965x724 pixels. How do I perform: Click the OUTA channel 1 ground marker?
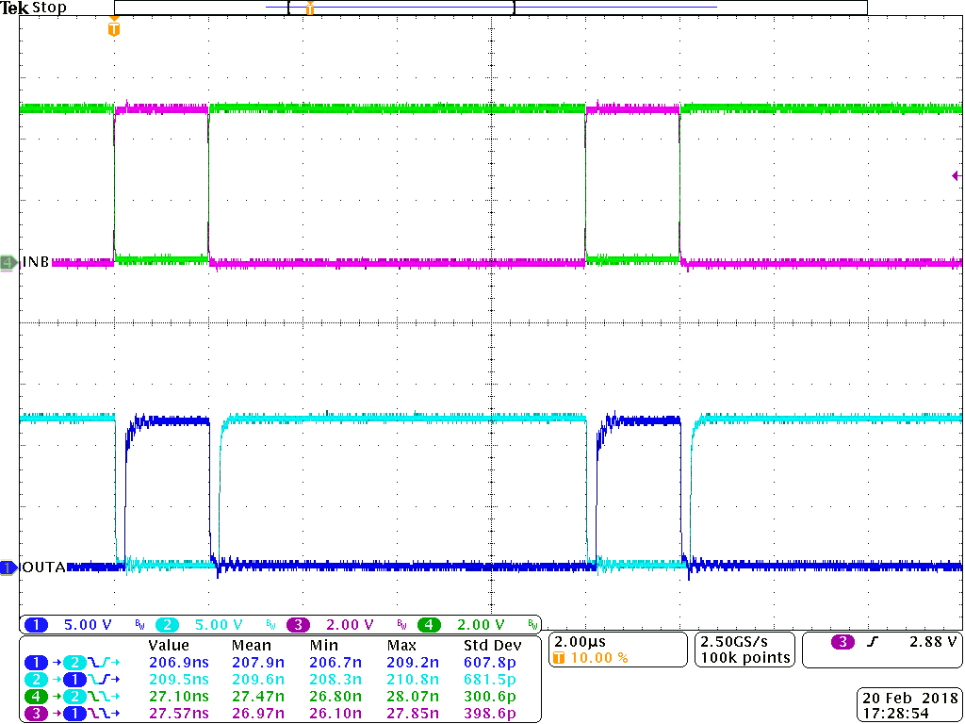pos(9,568)
